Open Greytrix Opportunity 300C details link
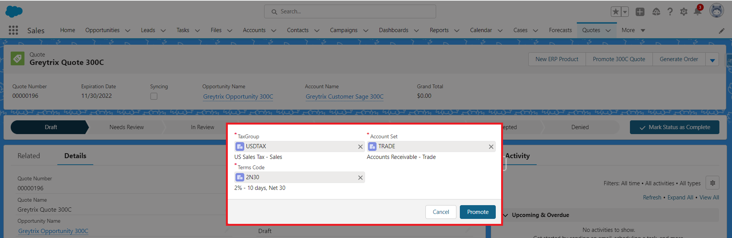Image resolution: width=732 pixels, height=238 pixels. (53, 231)
